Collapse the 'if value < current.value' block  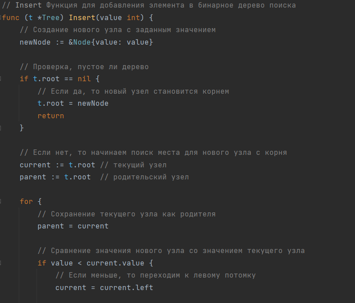tap(1, 263)
